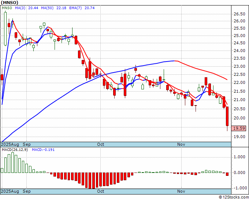Click the 26.50 price axis label
The height and width of the screenshot is (200, 249).
click(239, 14)
